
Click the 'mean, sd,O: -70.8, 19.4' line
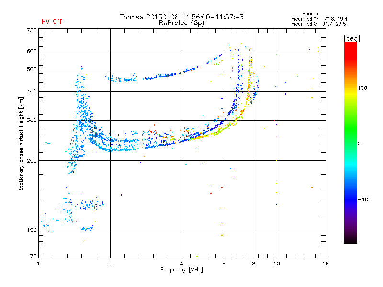[319, 19]
